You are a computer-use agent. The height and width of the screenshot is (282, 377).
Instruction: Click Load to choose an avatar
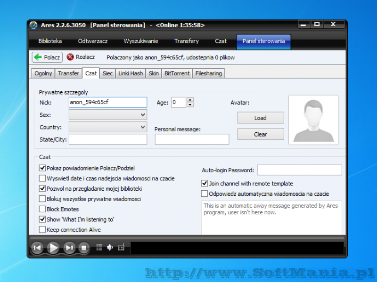click(261, 118)
